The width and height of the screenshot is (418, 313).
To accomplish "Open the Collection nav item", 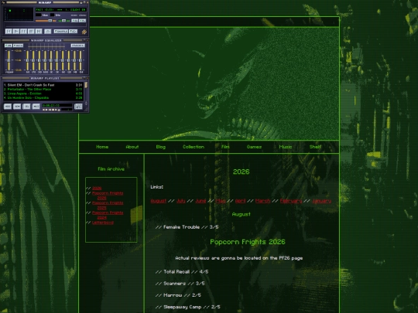I will [x=194, y=147].
